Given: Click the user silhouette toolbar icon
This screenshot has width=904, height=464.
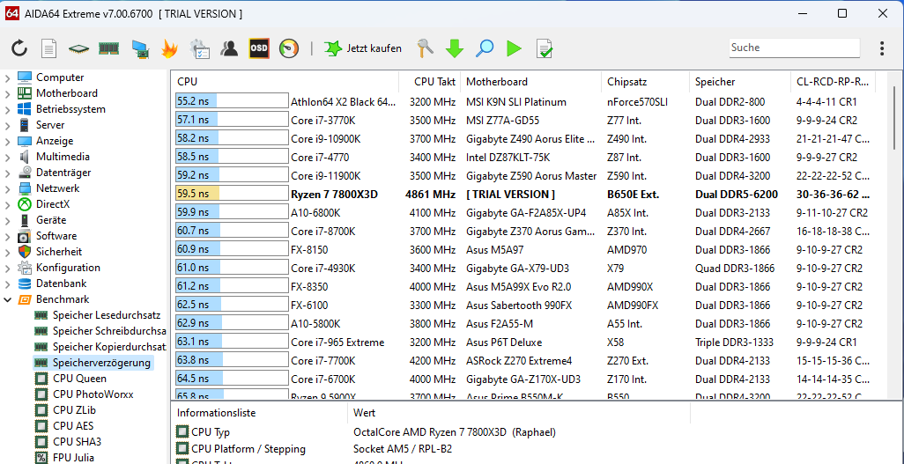Looking at the screenshot, I should point(229,48).
